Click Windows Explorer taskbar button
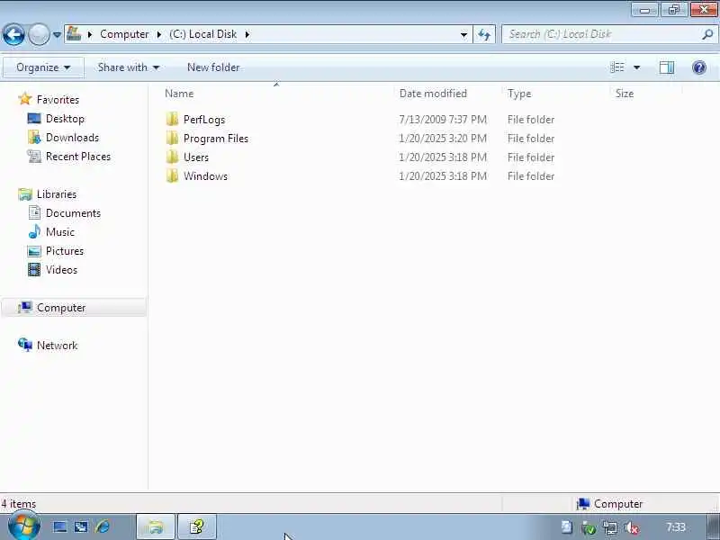Viewport: 720px width, 540px height. (156, 526)
